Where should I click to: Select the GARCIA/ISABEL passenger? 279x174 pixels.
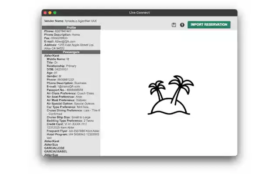(54, 151)
